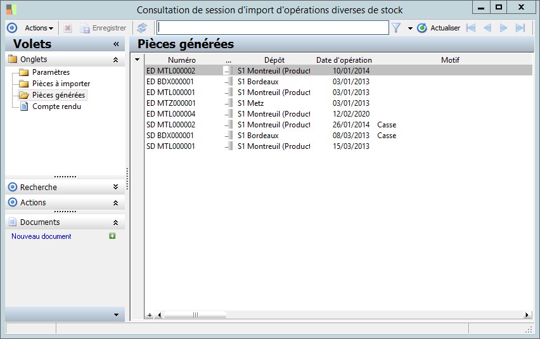The image size is (540, 339).
Task: Click the Actualiser refresh button
Action: 439,28
